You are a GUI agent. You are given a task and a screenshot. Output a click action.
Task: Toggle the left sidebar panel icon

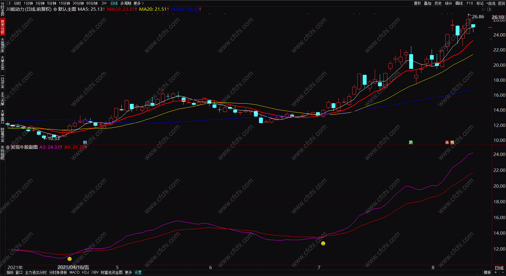click(x=9, y=3)
